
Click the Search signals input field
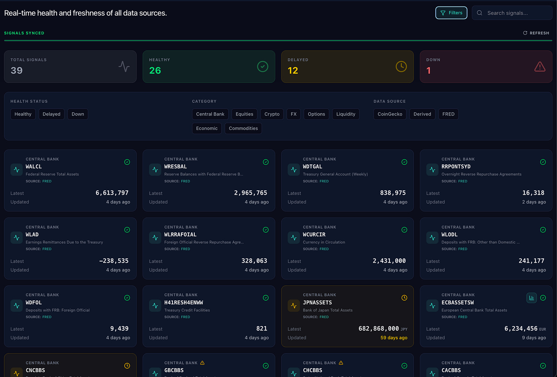pyautogui.click(x=512, y=13)
